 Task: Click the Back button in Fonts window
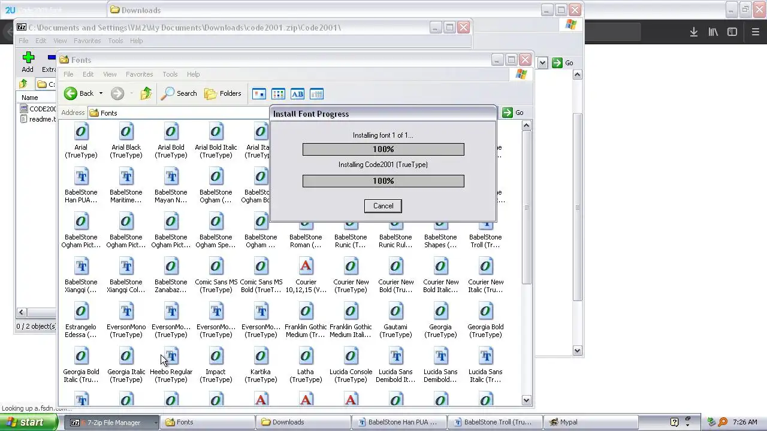(x=80, y=93)
